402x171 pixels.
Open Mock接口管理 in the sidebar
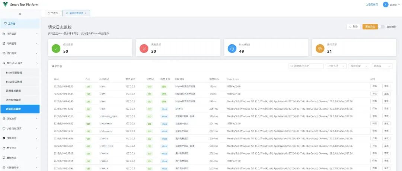tap(20, 82)
